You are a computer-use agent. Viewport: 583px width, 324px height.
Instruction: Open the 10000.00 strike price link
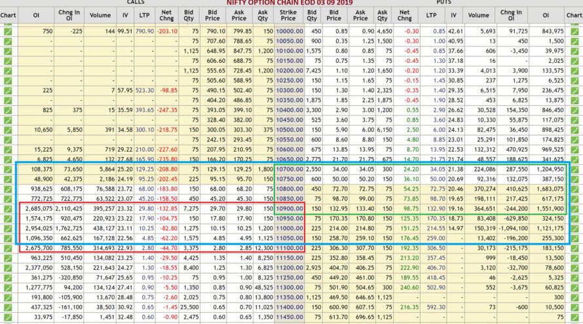click(x=290, y=31)
